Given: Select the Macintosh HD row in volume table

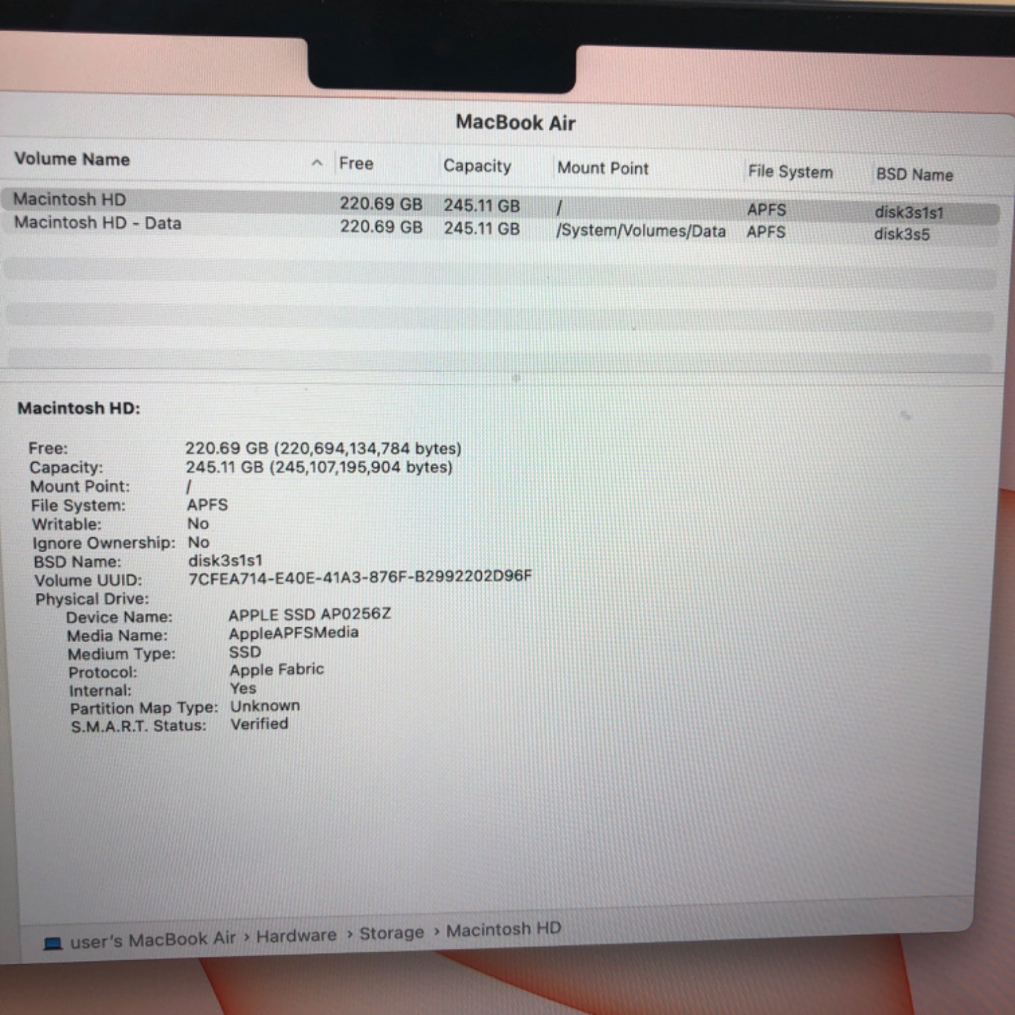Looking at the screenshot, I should (70, 200).
